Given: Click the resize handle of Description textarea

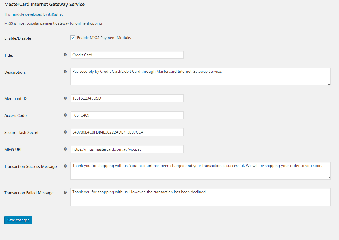Looking at the screenshot, I should (329, 84).
